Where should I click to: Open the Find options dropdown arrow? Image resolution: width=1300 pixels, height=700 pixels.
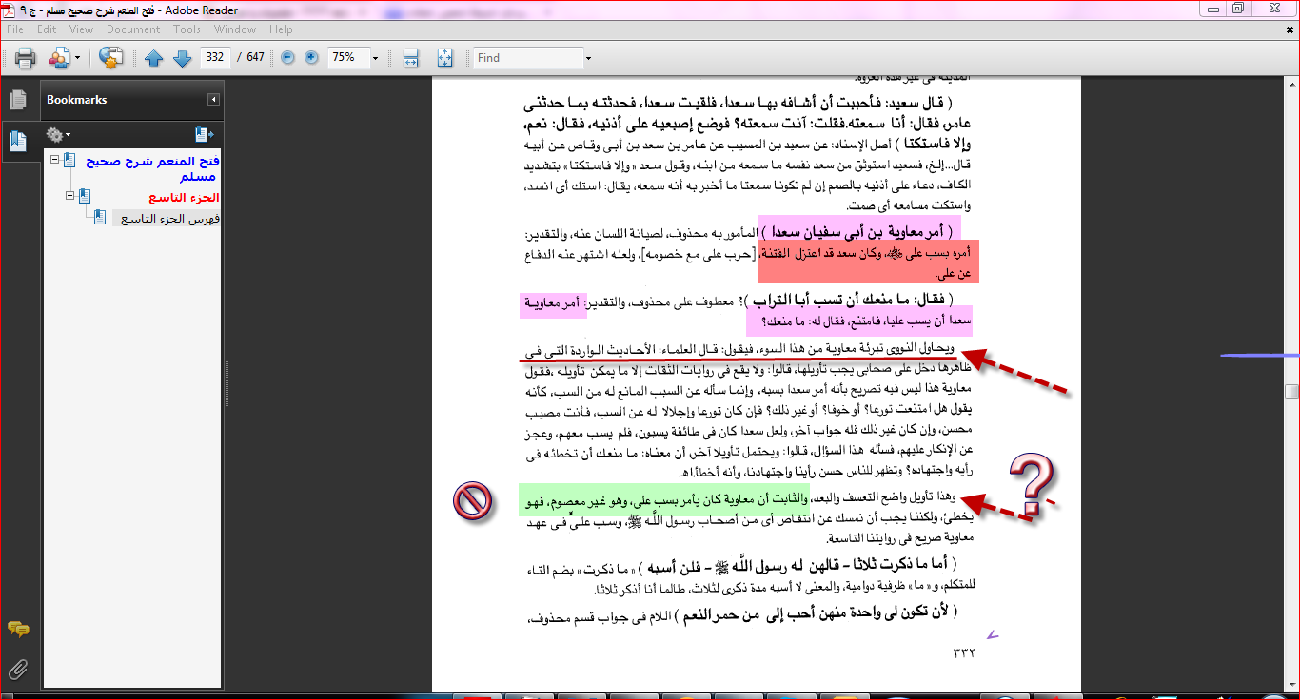tap(588, 58)
